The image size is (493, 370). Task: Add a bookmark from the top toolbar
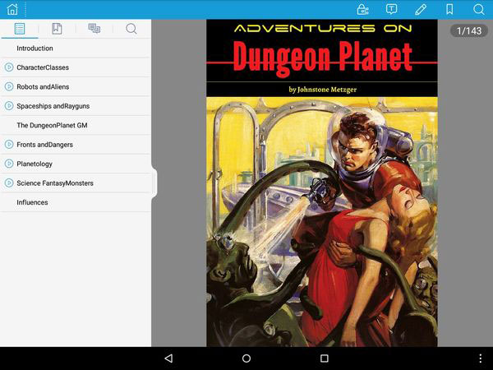449,9
